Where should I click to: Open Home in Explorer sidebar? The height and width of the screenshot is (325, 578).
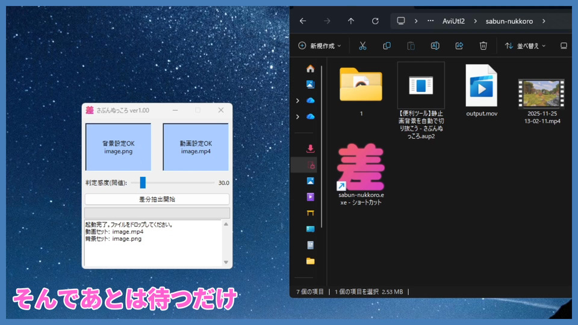[x=311, y=69]
